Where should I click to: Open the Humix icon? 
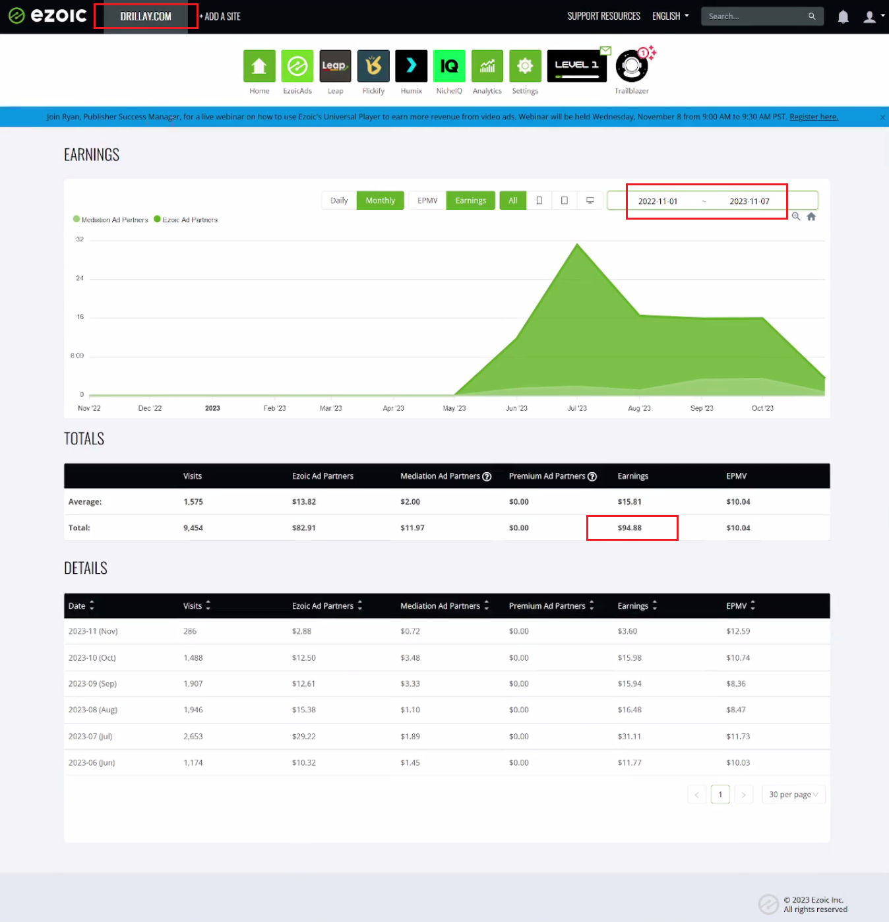click(412, 66)
